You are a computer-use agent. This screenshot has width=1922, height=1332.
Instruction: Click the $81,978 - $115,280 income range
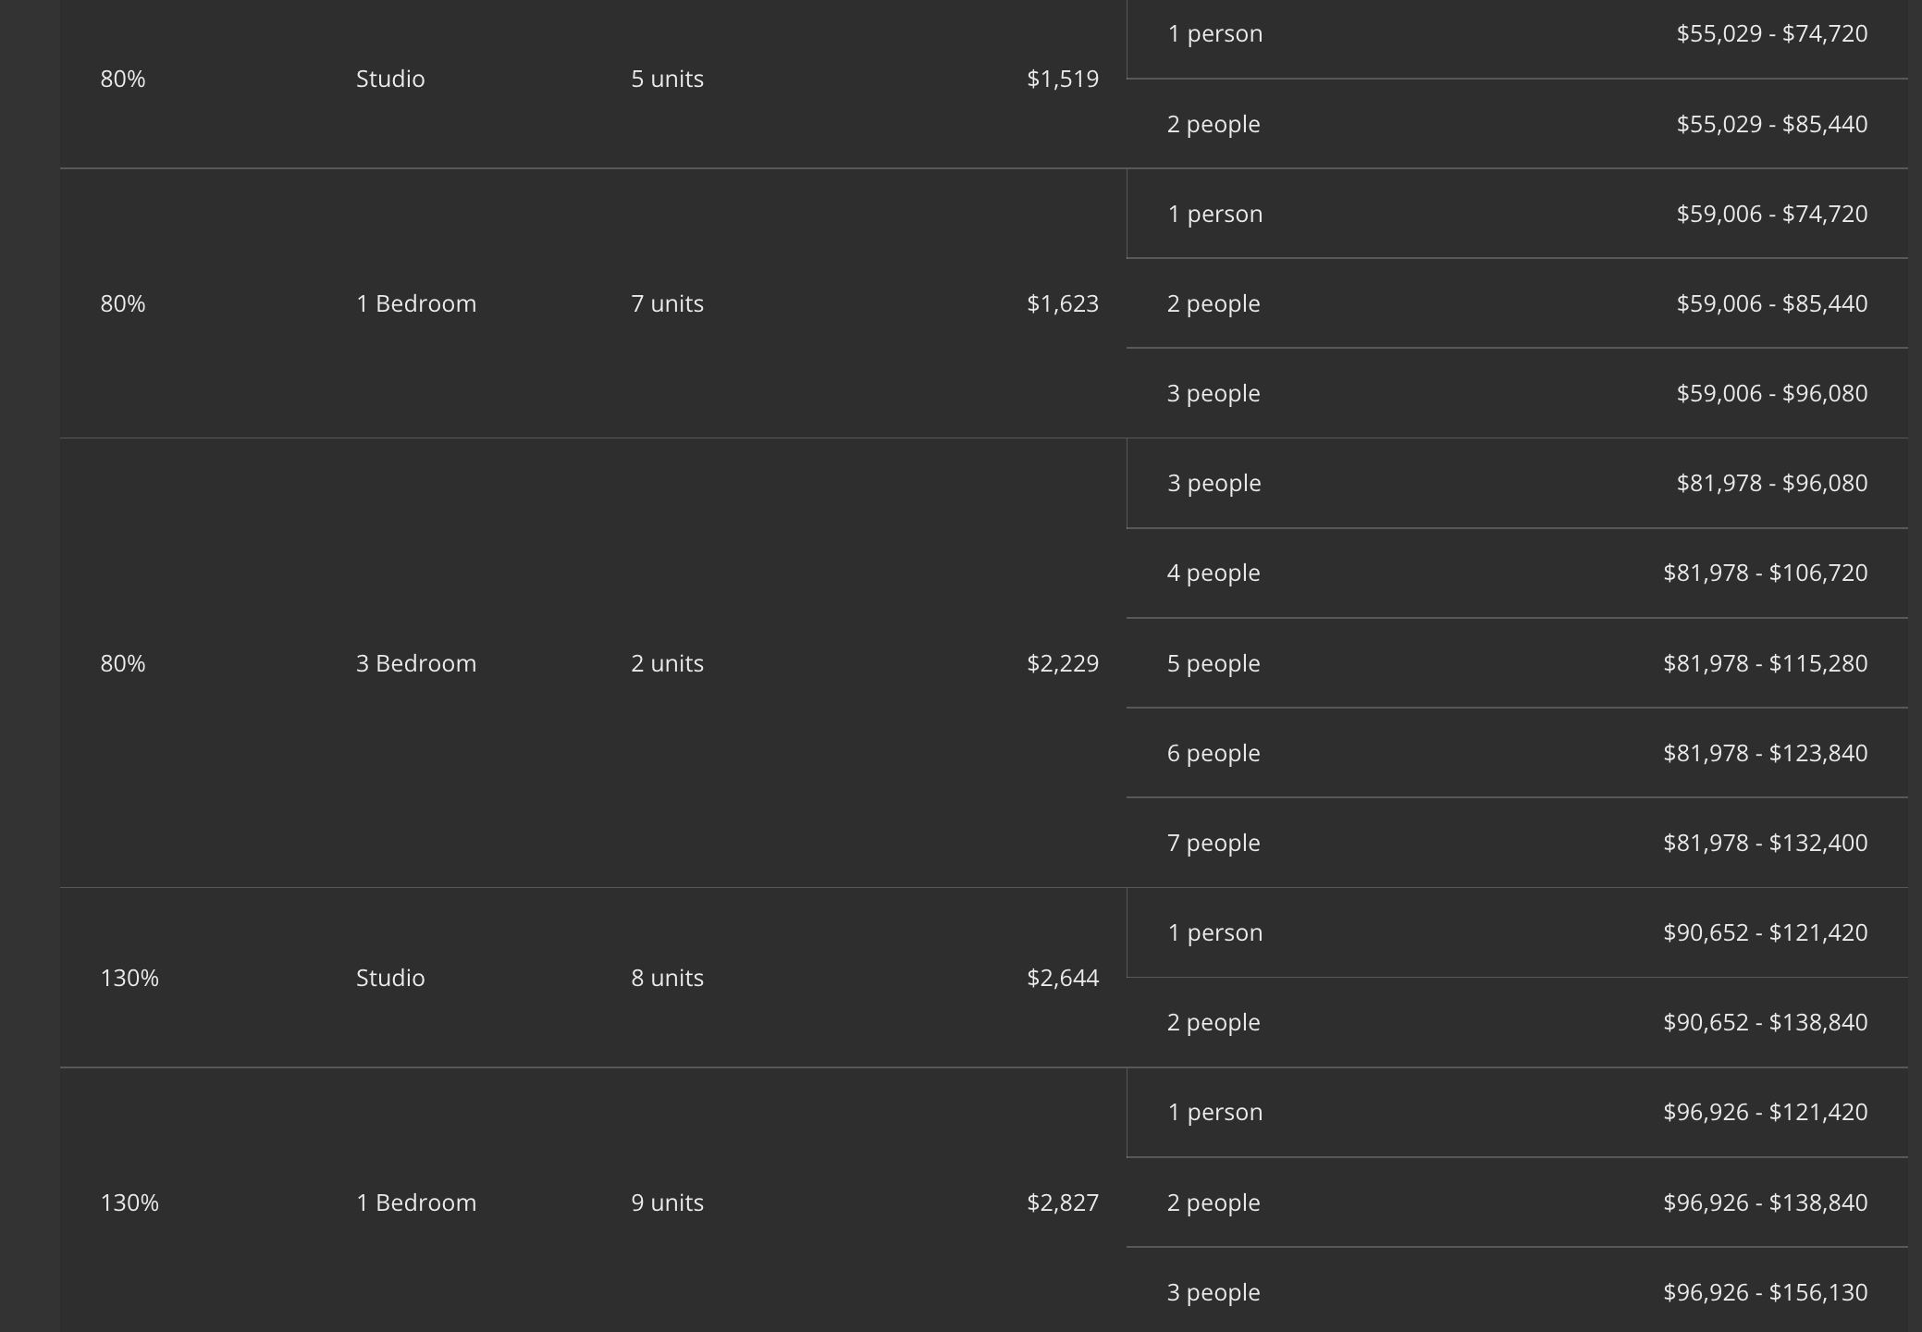click(1765, 663)
